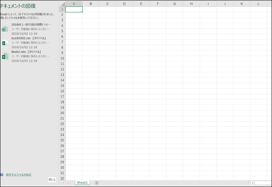Click the blue help question mark icon

coord(2,175)
